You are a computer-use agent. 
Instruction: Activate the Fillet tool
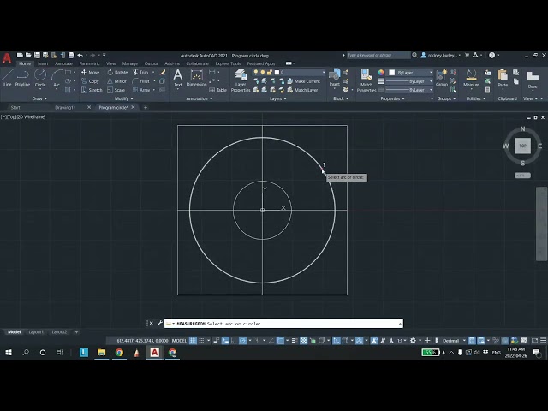coord(141,81)
